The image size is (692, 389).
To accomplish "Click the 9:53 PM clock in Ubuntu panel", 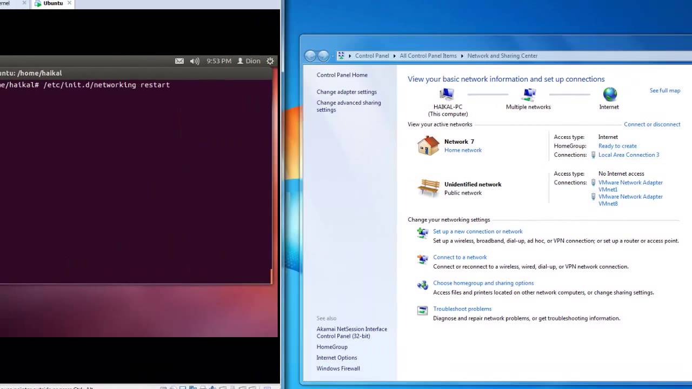I will (219, 61).
